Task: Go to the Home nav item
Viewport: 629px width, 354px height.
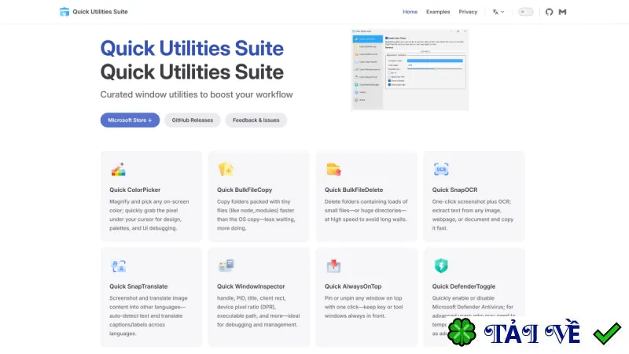Action: [410, 12]
